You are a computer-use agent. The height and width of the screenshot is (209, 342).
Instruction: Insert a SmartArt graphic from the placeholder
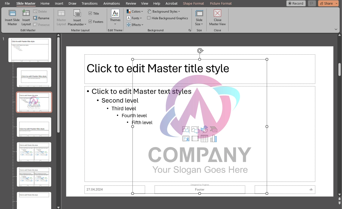point(214,130)
